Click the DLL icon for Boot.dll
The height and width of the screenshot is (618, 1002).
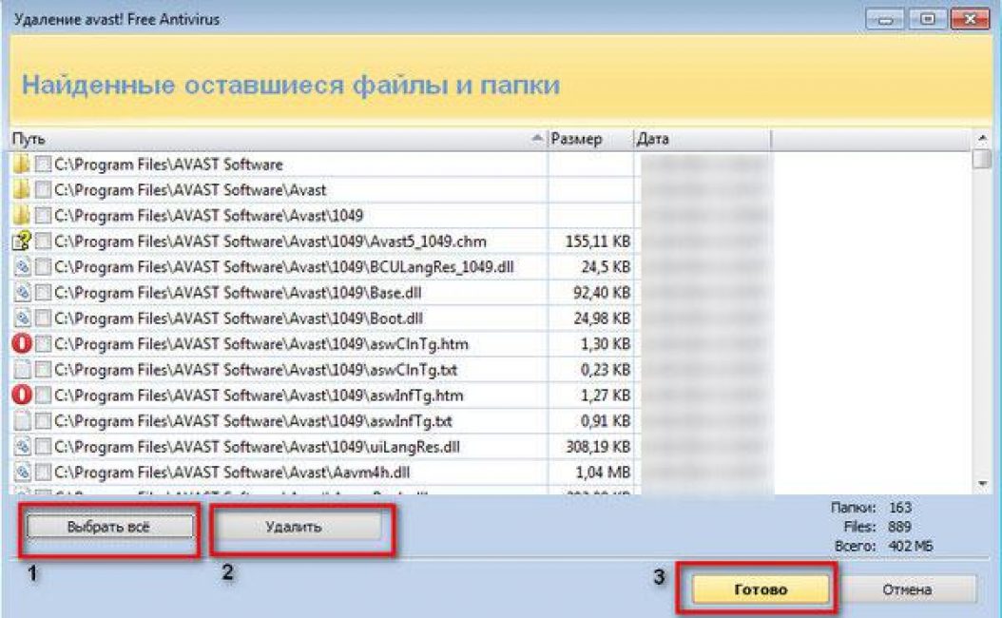pos(22,319)
